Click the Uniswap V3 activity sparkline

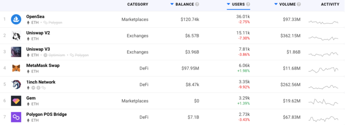click(x=323, y=54)
